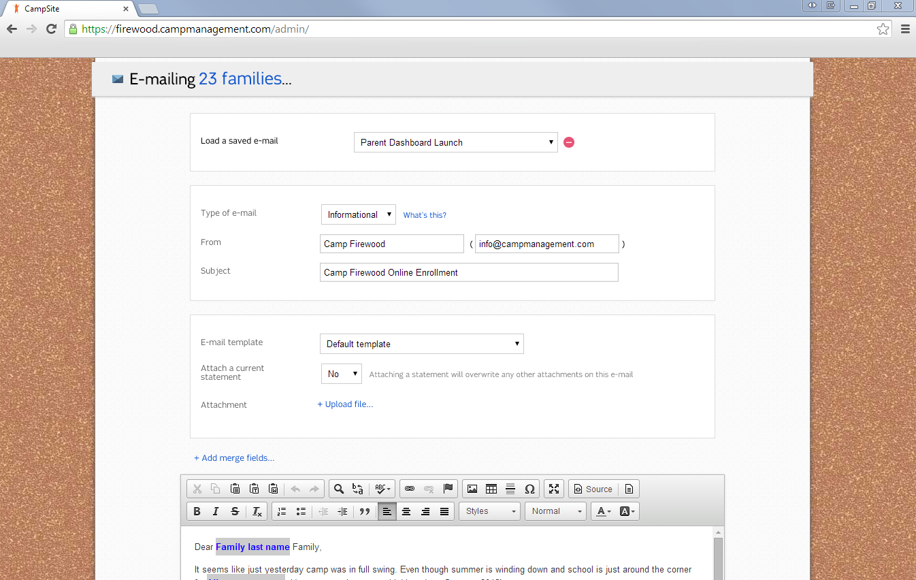
Task: Open the Styles dropdown
Action: pos(490,511)
